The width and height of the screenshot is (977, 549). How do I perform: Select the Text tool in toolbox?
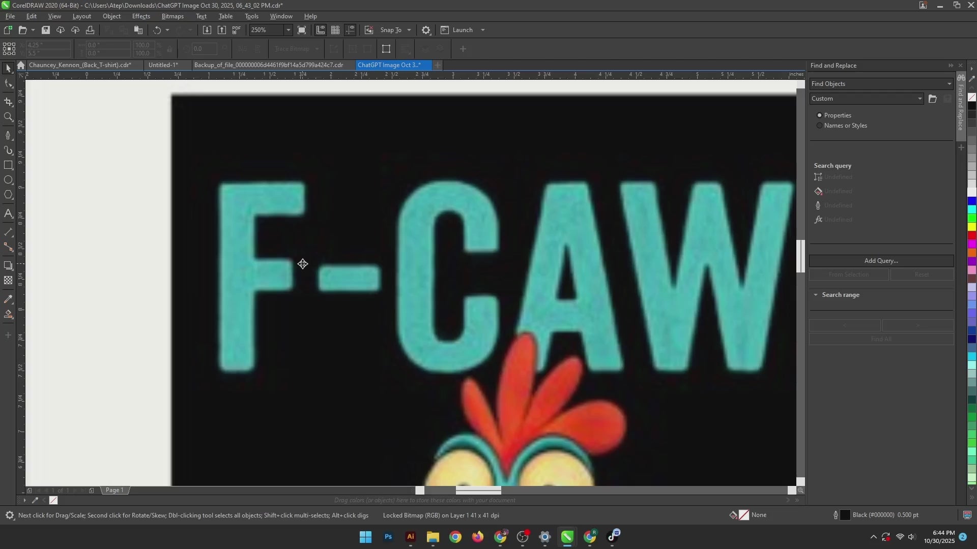click(x=8, y=214)
